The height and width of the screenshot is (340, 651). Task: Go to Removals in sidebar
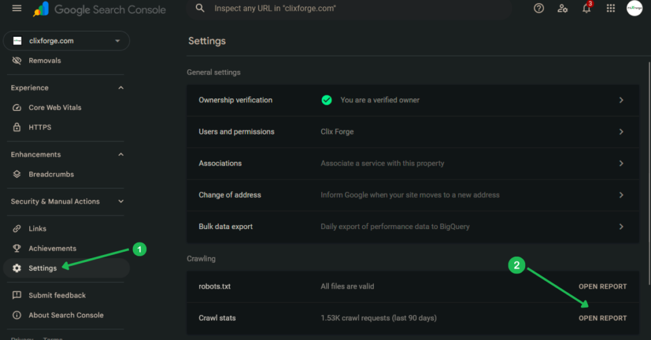tap(45, 60)
